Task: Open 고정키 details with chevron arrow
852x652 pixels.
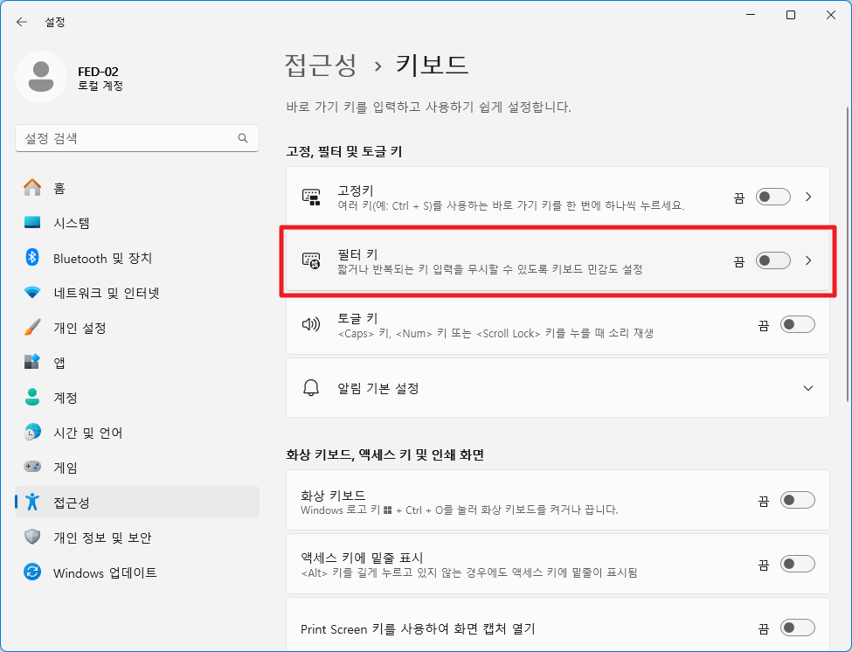Action: coord(808,197)
